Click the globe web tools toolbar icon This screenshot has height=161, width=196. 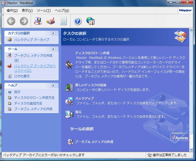(90, 21)
